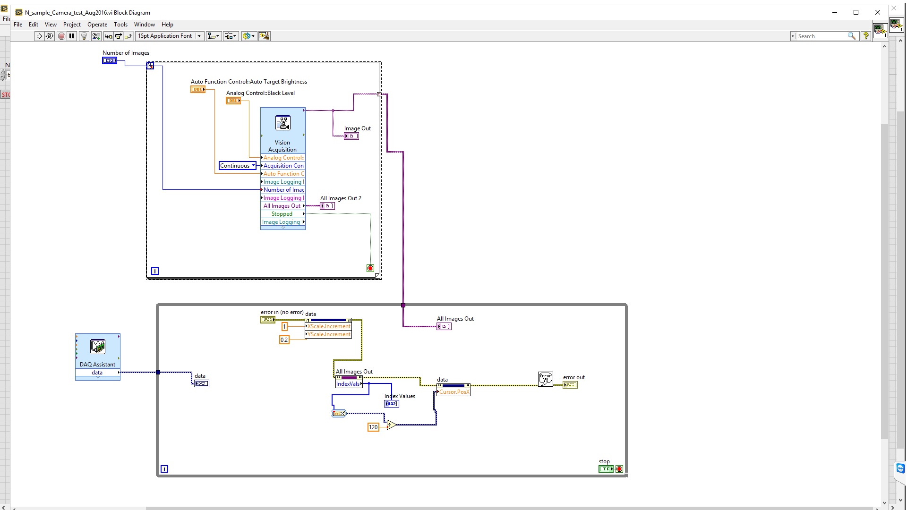Select the error in (no error) terminal
Image resolution: width=907 pixels, height=510 pixels.
click(268, 320)
